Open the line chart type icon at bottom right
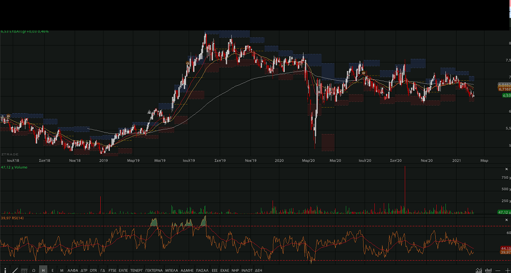The width and height of the screenshot is (511, 273). (478, 270)
